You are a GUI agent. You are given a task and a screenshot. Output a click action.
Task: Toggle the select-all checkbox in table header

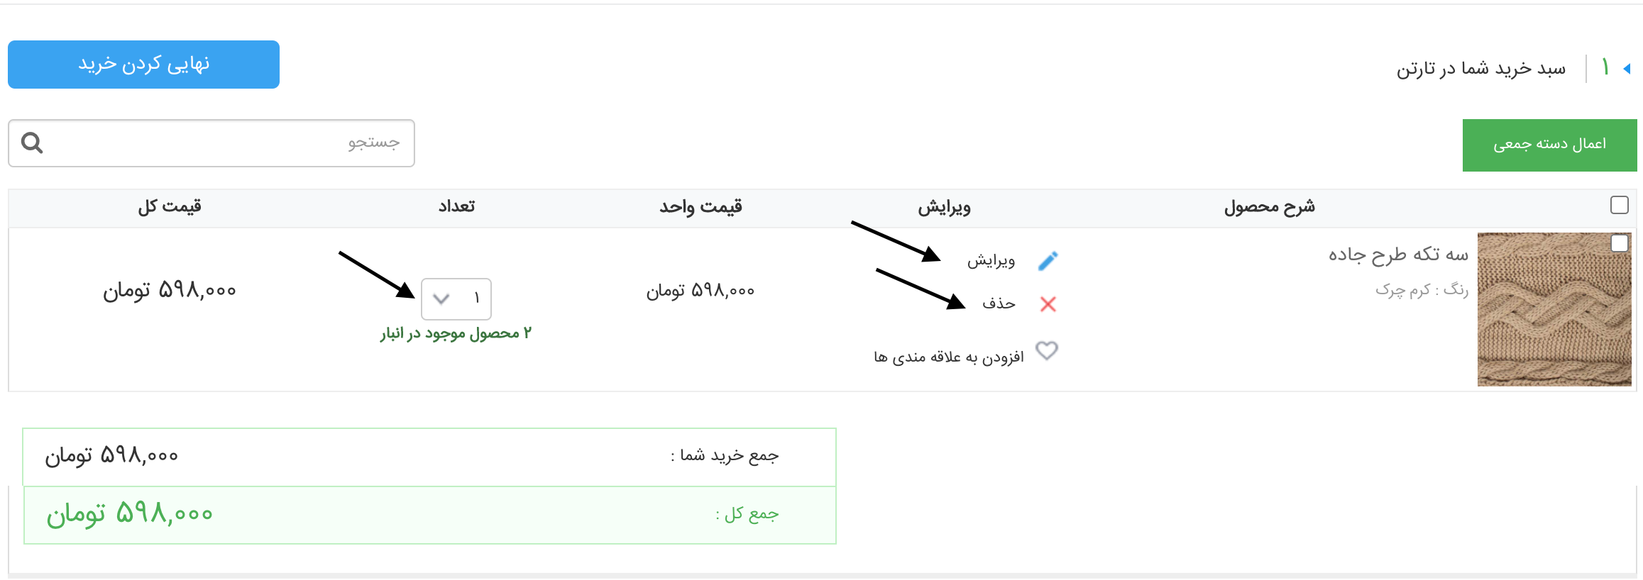click(1619, 205)
